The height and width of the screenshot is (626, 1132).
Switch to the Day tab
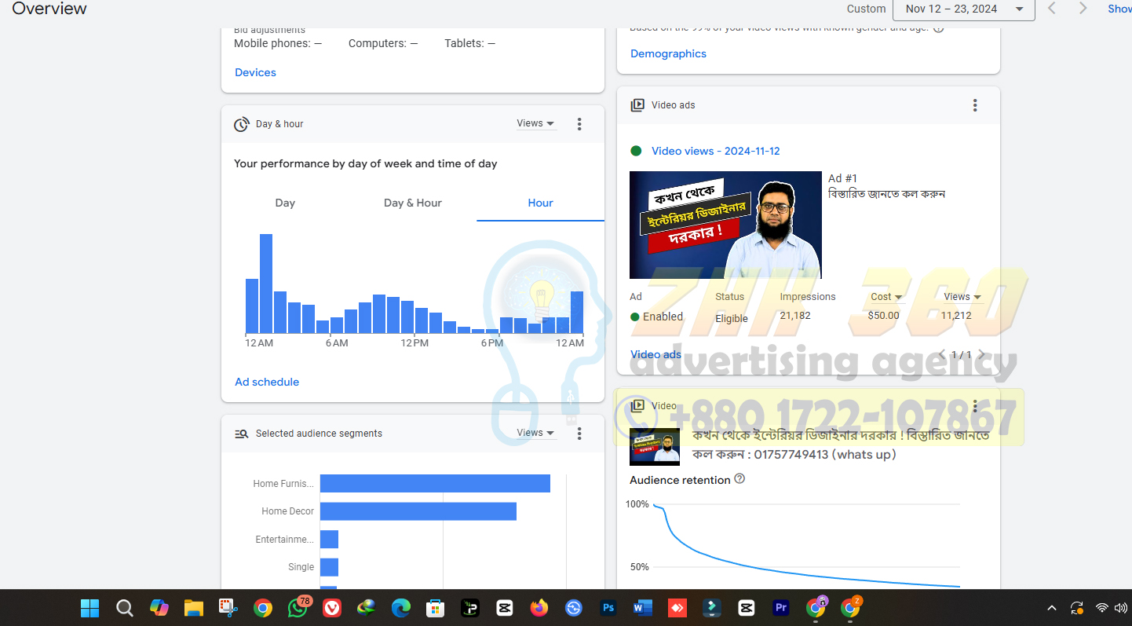point(285,203)
